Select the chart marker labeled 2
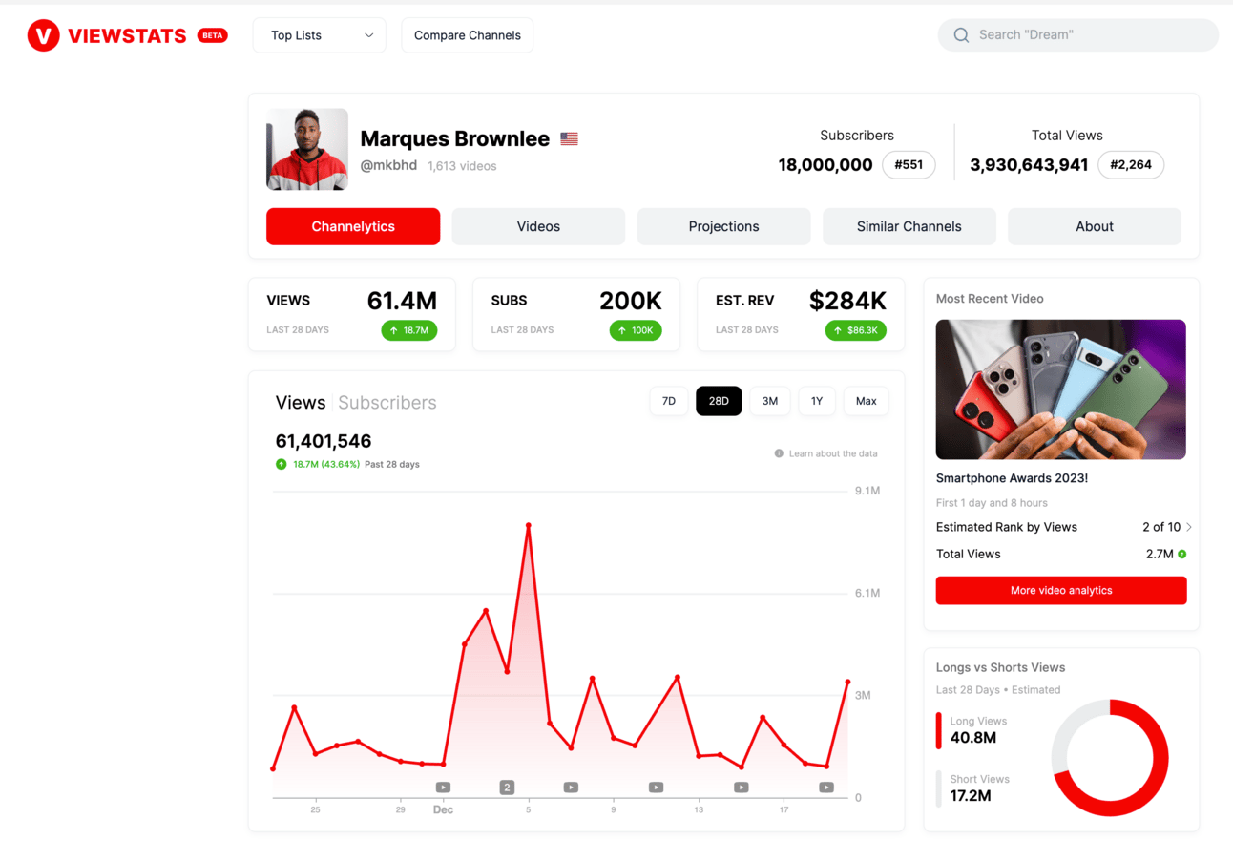1233x841 pixels. tap(507, 788)
